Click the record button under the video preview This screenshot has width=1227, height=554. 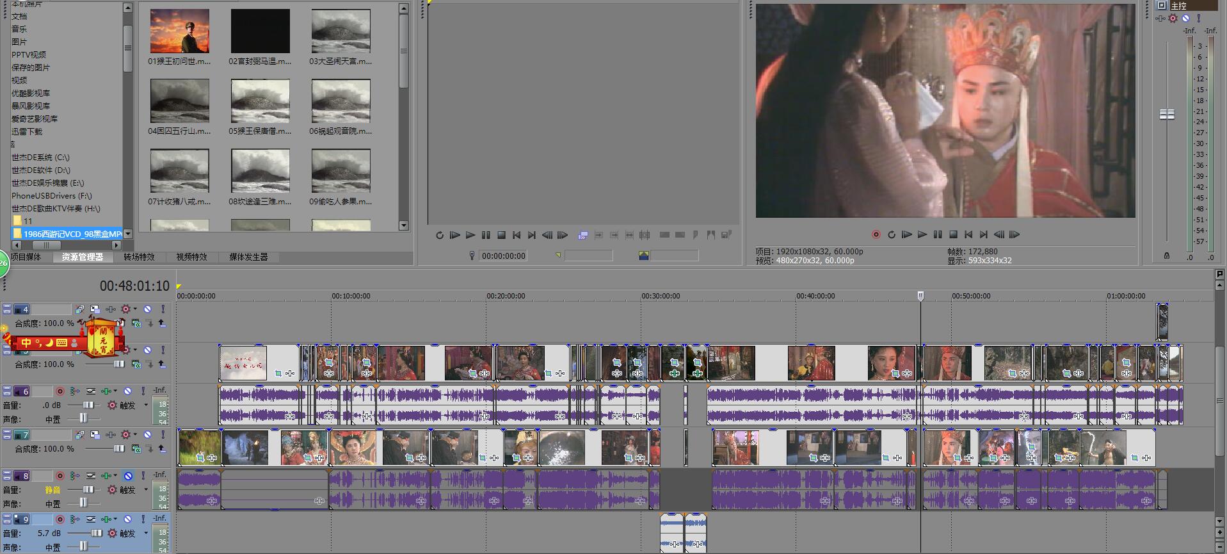(876, 234)
